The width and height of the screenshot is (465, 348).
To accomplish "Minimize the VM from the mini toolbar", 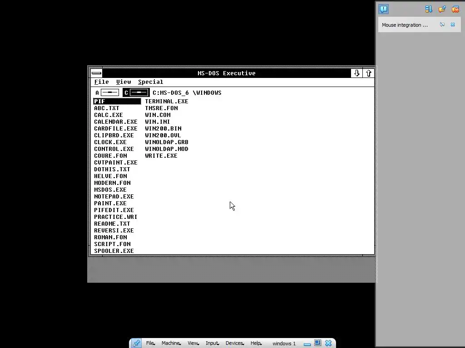I will [307, 343].
